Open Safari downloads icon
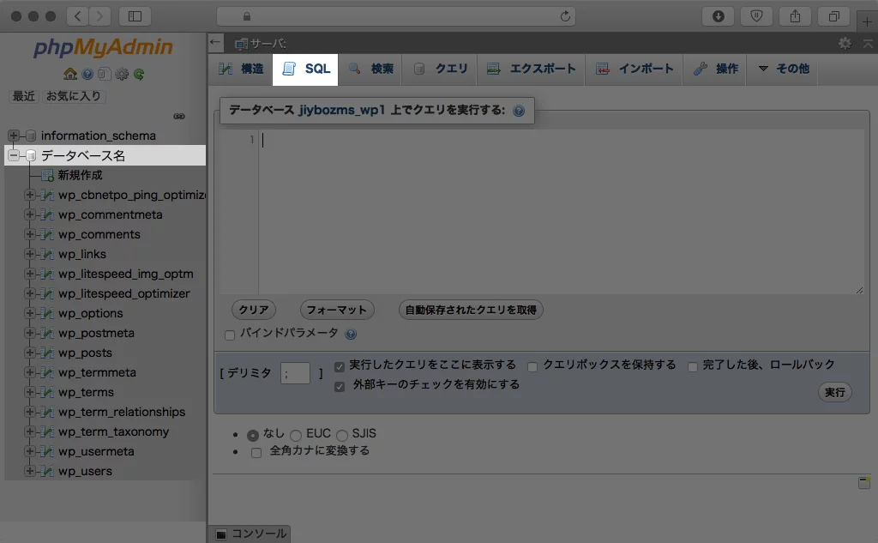Screen dimensions: 878x543 tap(718, 16)
